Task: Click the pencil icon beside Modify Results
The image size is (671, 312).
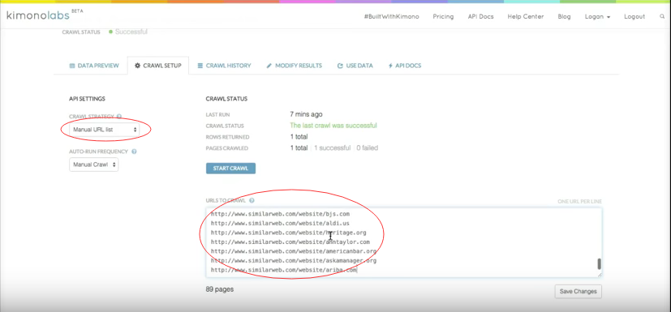Action: [x=269, y=66]
